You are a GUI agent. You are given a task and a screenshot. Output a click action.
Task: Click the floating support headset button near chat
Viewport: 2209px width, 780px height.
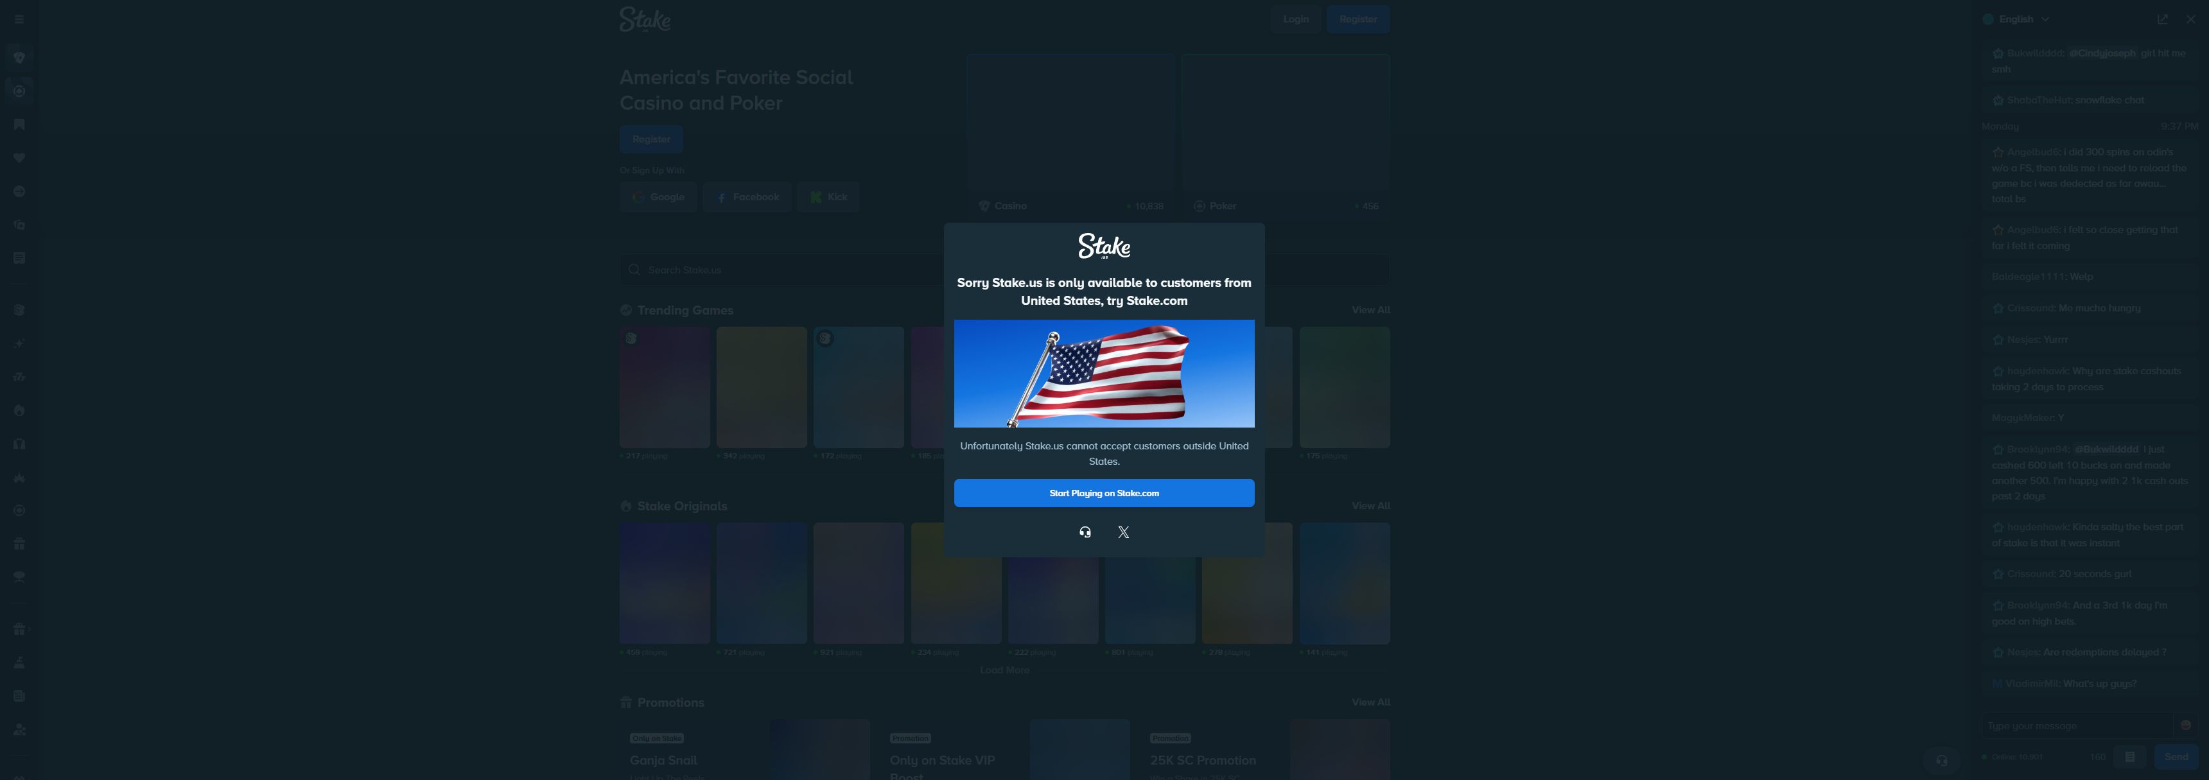click(1943, 759)
